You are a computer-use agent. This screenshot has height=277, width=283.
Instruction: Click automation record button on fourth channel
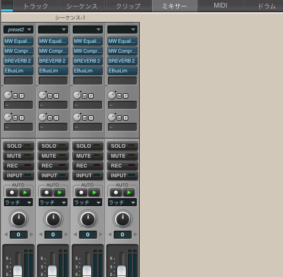click(116, 192)
